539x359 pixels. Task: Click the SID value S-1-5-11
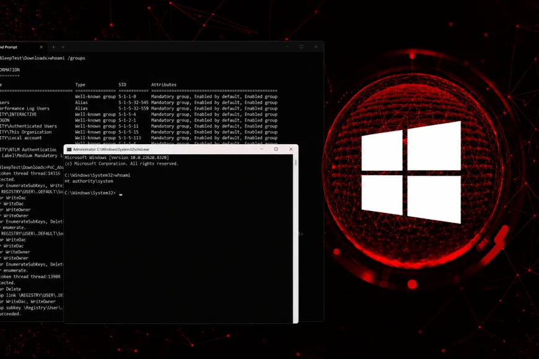129,126
